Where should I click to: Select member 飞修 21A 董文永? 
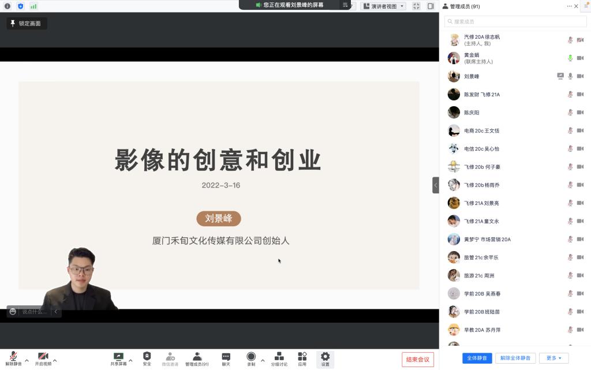pos(515,221)
